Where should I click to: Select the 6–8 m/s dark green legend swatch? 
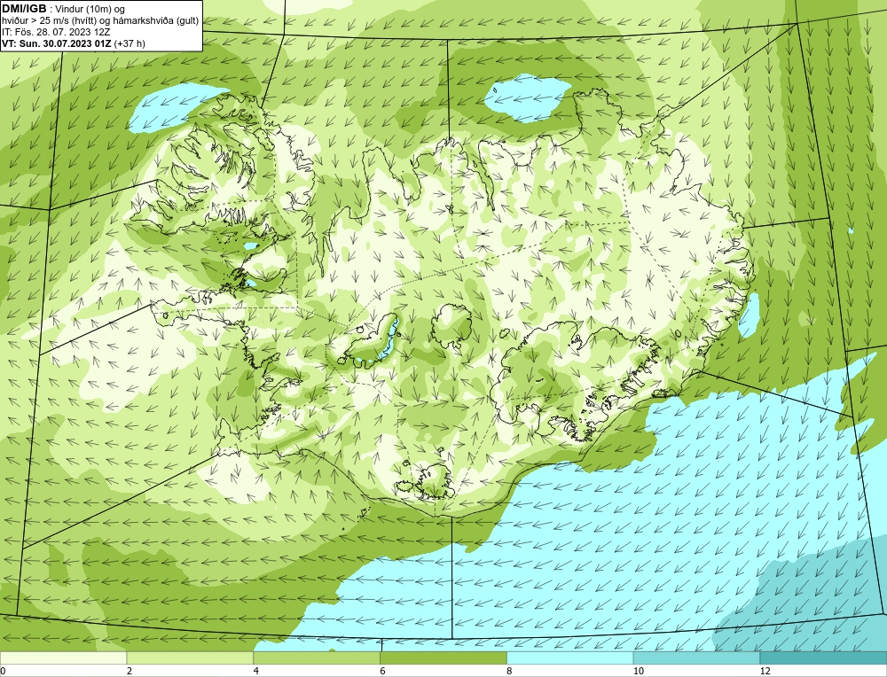point(443,658)
